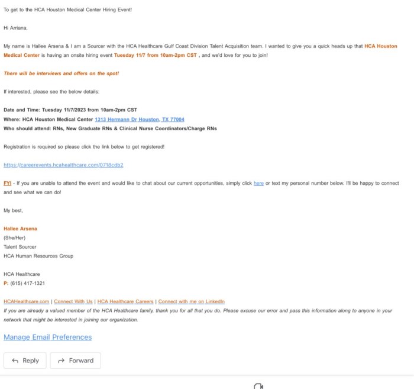Open Manage Email Preferences
The height and width of the screenshot is (389, 414).
point(48,337)
